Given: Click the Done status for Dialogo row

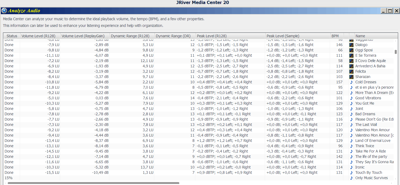Looking at the screenshot, I should pyautogui.click(x=9, y=45).
